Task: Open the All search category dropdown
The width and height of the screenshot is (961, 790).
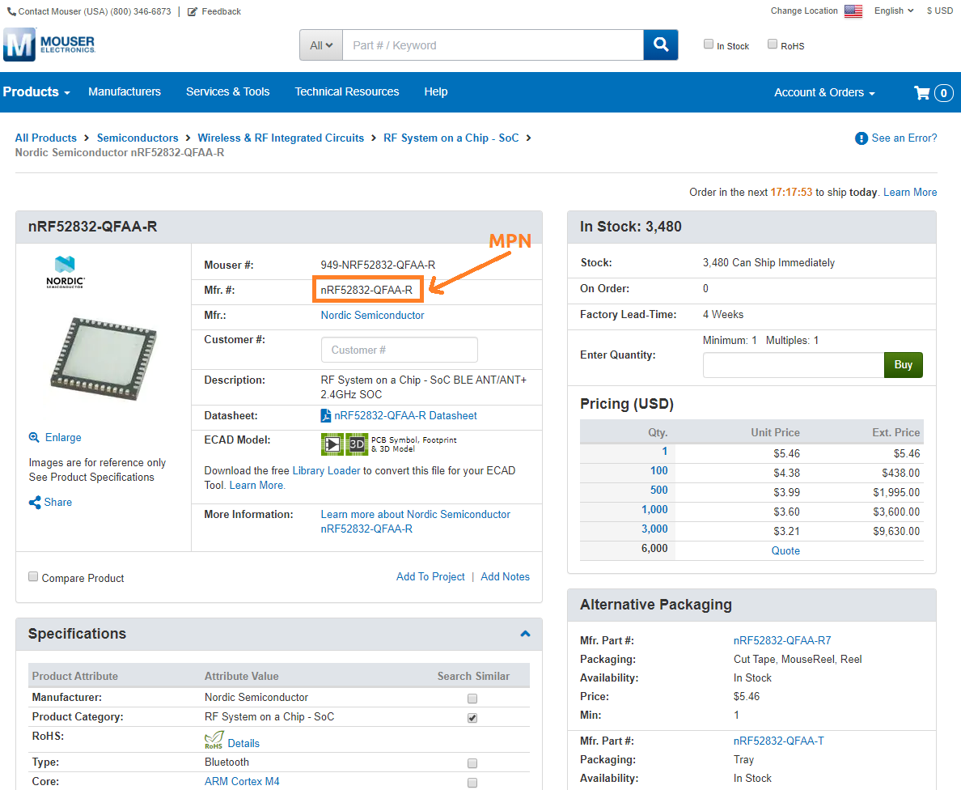Action: click(321, 45)
